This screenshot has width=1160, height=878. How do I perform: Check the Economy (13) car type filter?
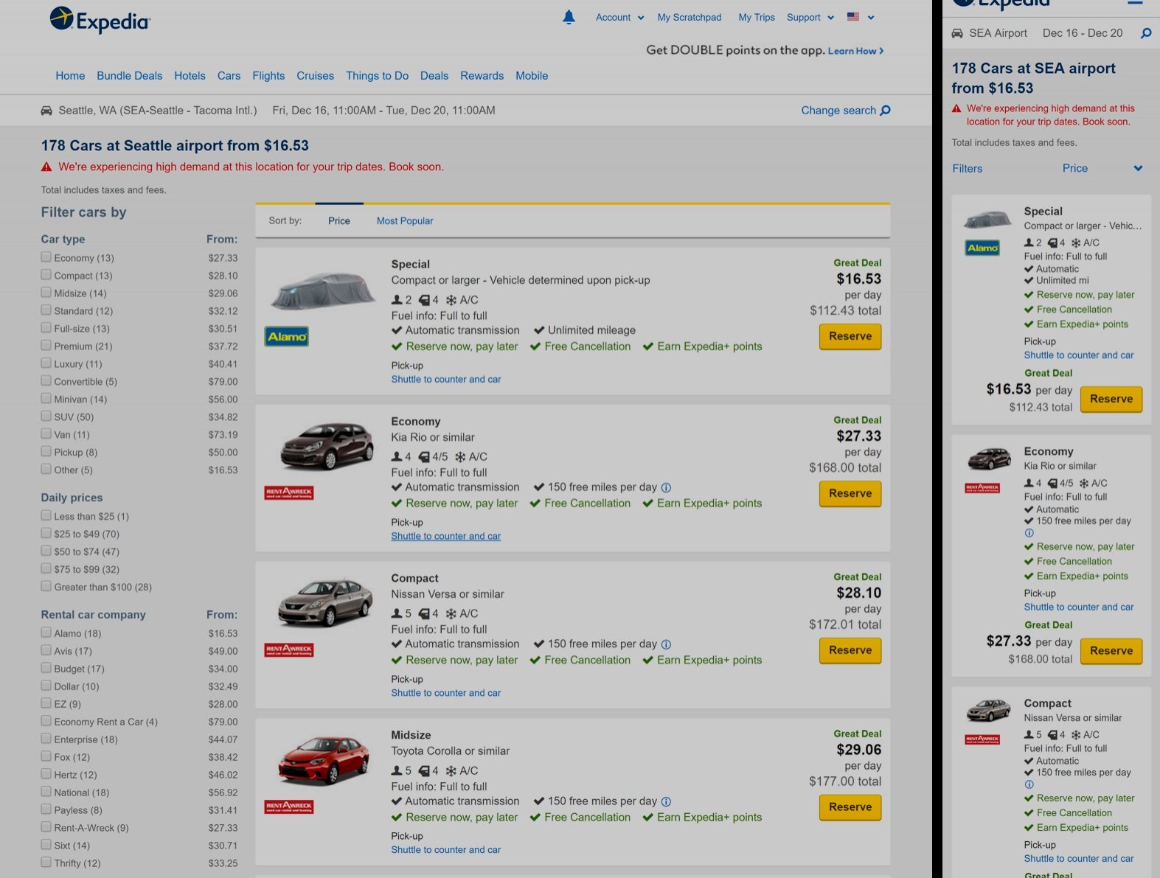click(46, 257)
